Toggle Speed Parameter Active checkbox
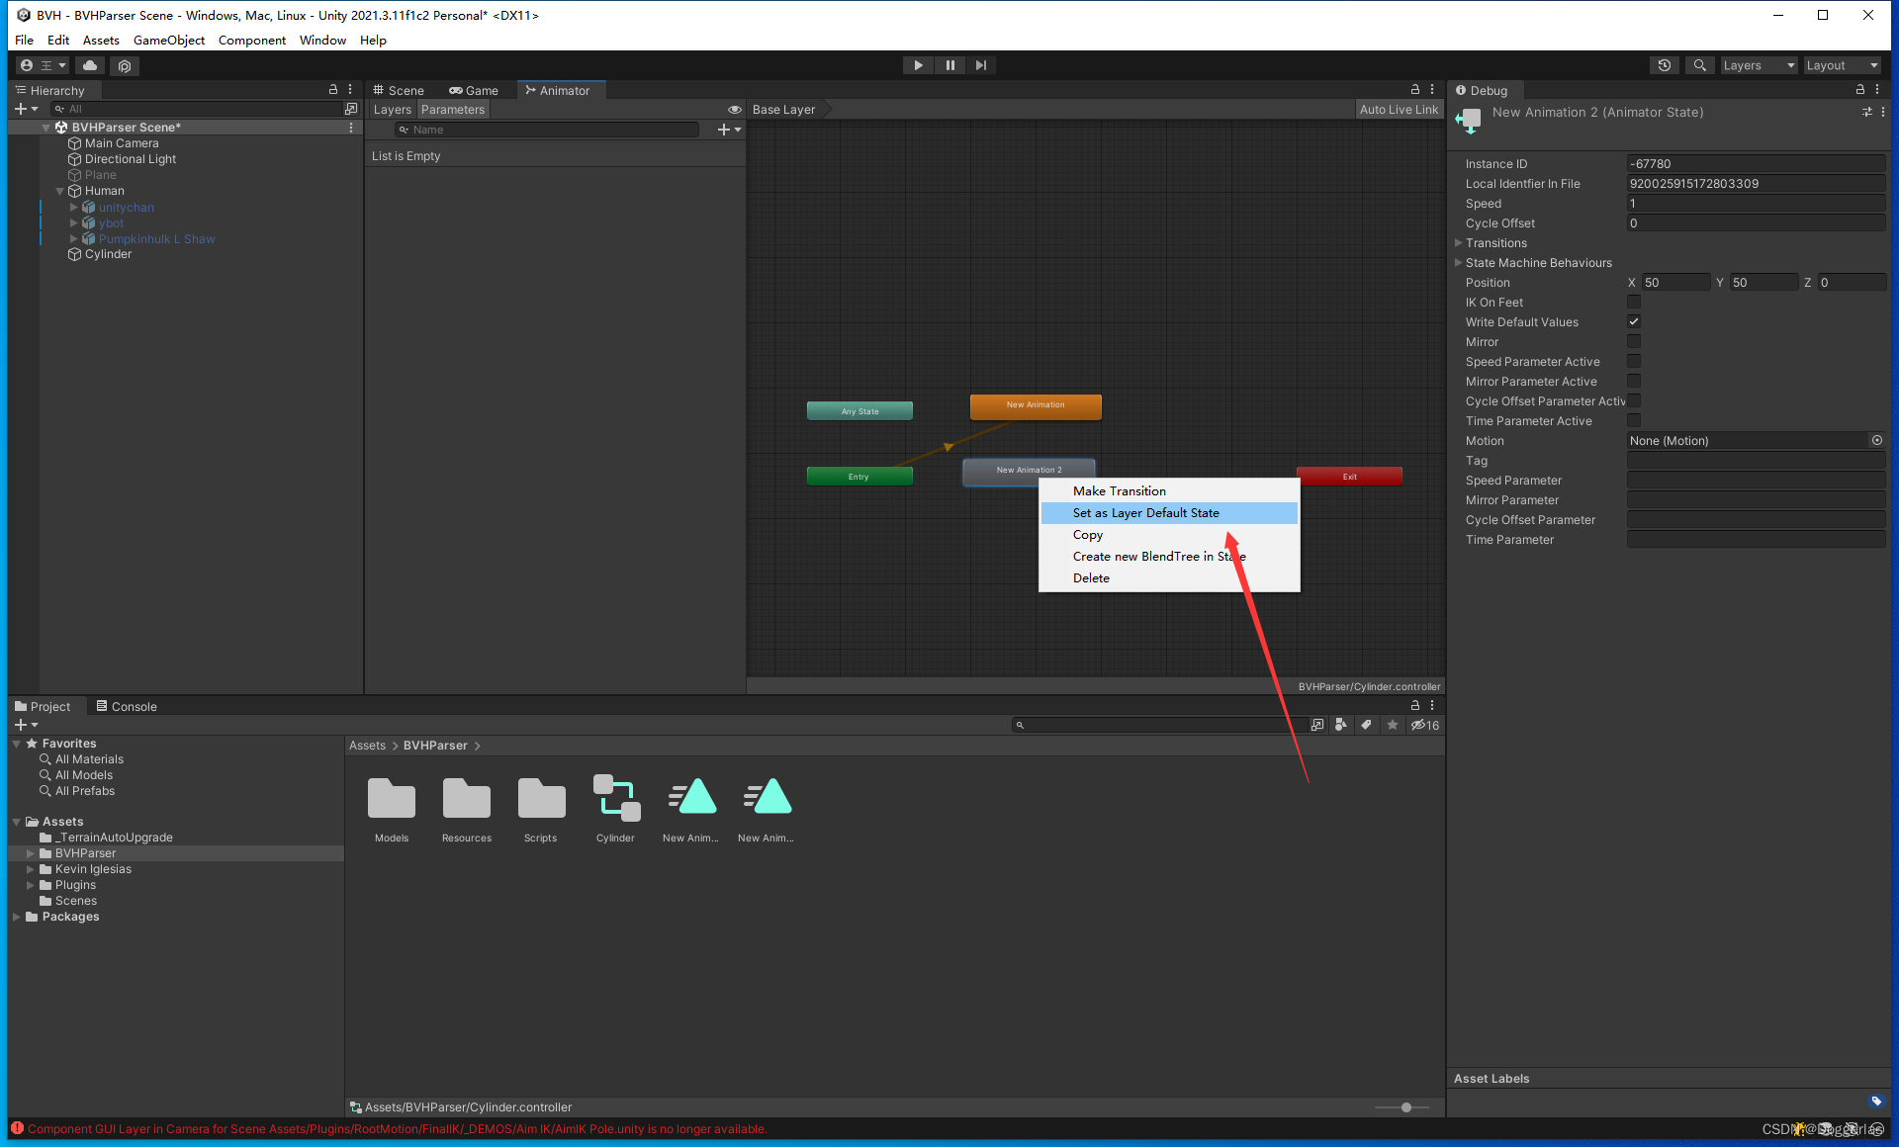Screen dimensions: 1899x1147 pyautogui.click(x=1635, y=361)
